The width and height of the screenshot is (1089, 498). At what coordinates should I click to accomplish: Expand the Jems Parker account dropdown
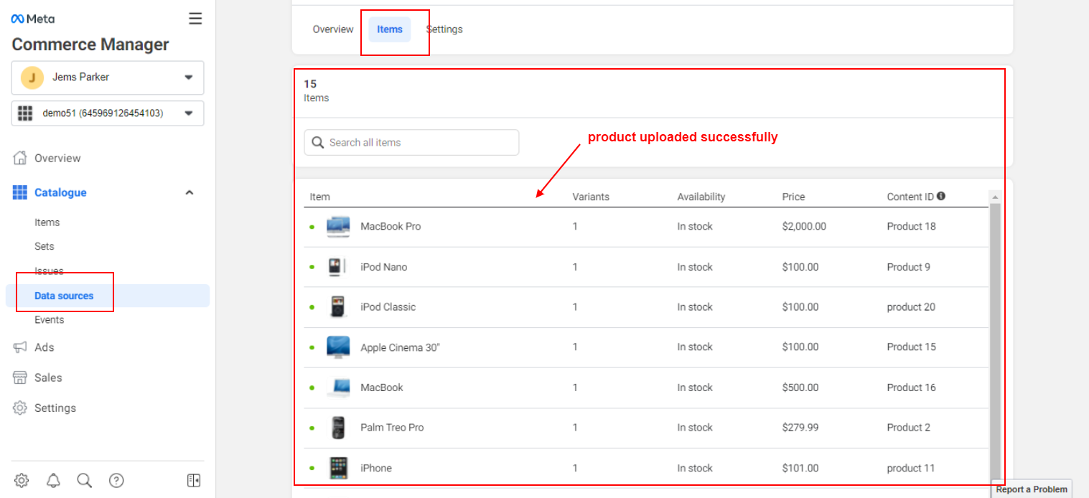pos(189,77)
